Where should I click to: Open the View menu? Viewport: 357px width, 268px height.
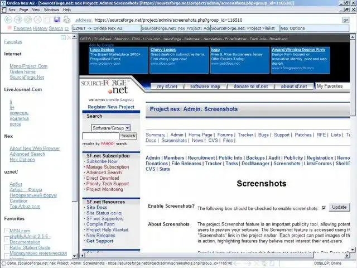tap(36, 10)
